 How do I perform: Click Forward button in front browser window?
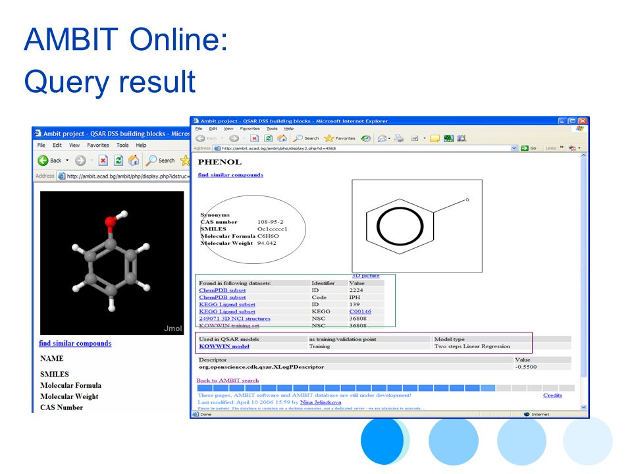[234, 138]
